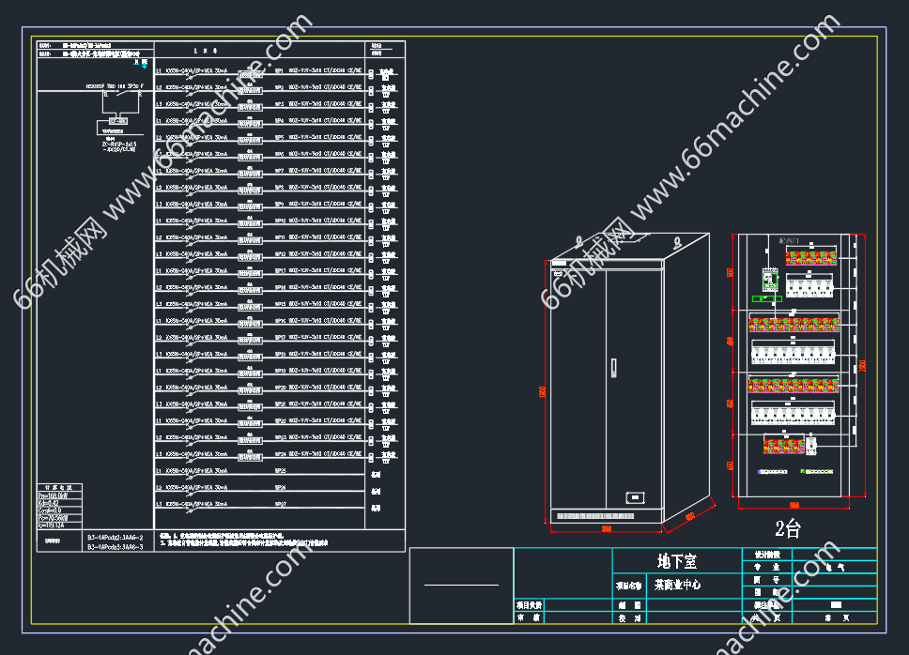Viewport: 909px width, 655px height.
Task: Click the cabinet door handle
Action: pos(612,365)
